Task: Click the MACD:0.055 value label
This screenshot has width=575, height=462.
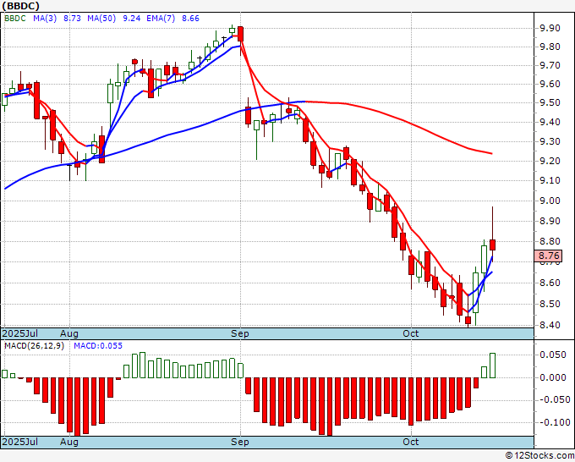Action: click(98, 346)
